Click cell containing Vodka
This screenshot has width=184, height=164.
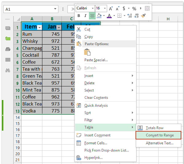click(x=32, y=111)
